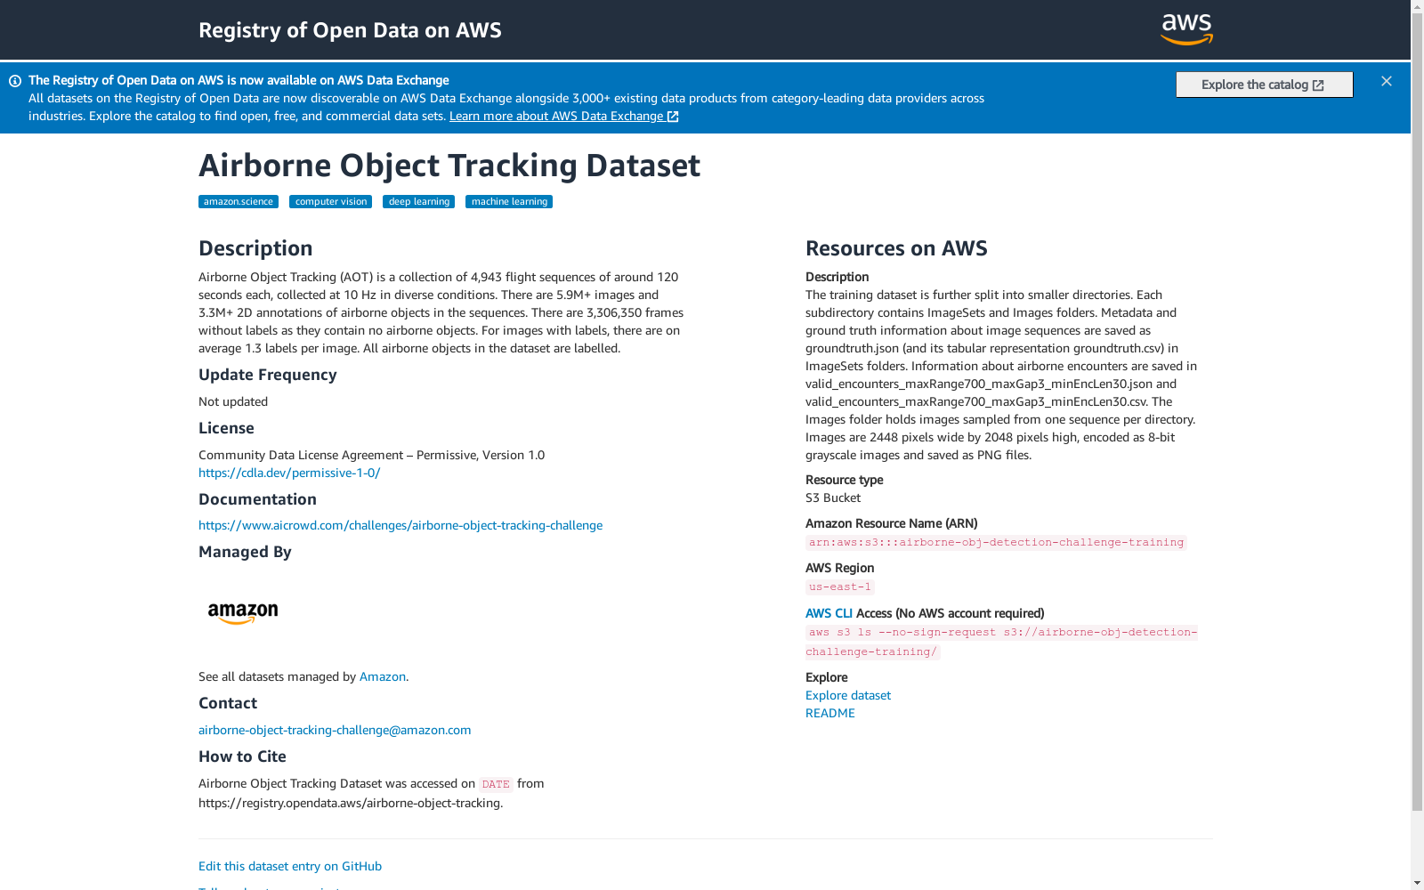Open the README link

tap(830, 713)
